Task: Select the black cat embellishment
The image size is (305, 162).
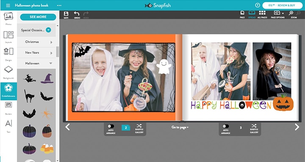Action: point(29,96)
